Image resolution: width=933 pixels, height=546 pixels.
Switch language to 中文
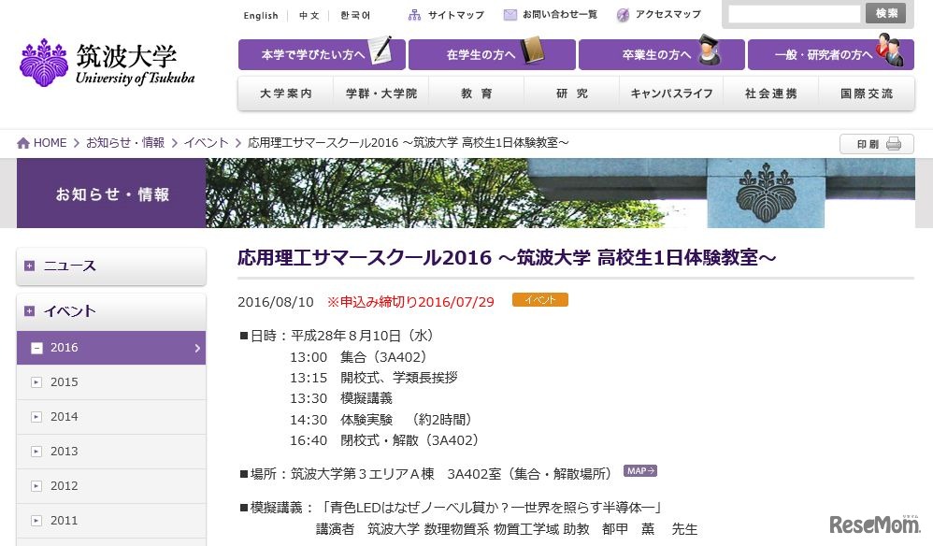[309, 16]
